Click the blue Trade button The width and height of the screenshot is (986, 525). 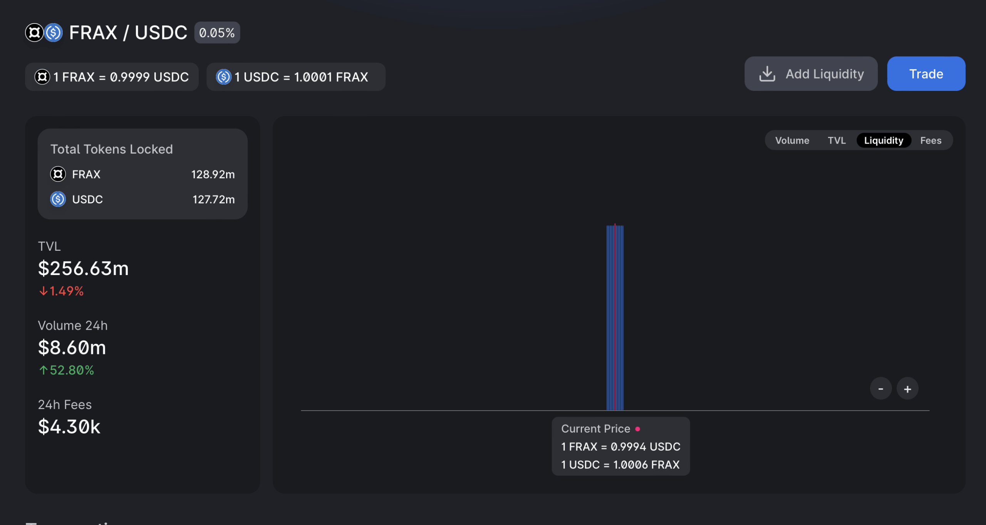coord(926,74)
